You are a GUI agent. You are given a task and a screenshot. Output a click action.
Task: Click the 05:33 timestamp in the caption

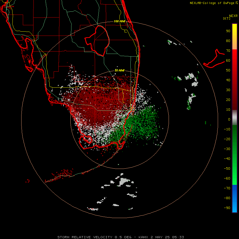click(178, 237)
